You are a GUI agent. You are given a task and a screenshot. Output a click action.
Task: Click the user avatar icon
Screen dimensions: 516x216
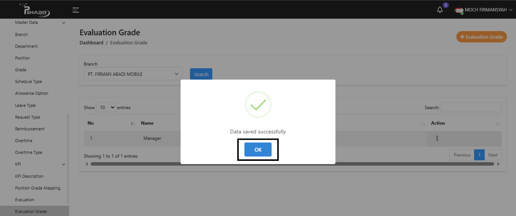tap(459, 10)
